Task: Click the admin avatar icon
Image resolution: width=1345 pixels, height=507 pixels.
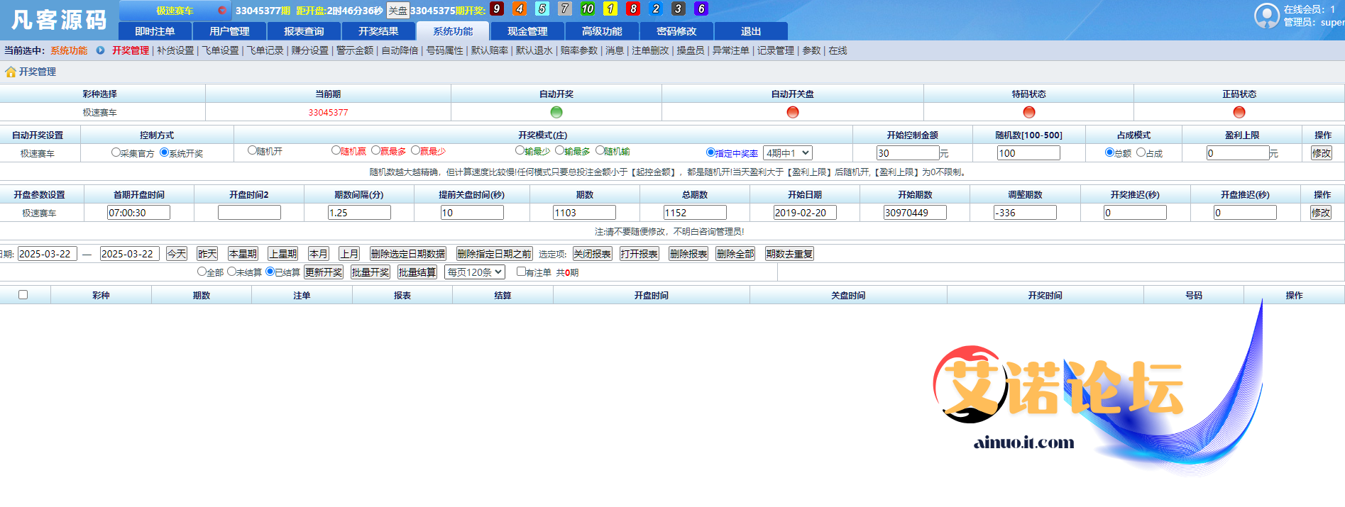Action: [x=1267, y=16]
